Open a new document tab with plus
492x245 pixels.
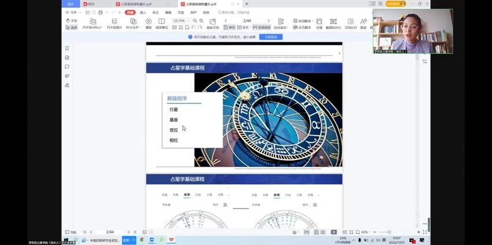click(x=247, y=4)
